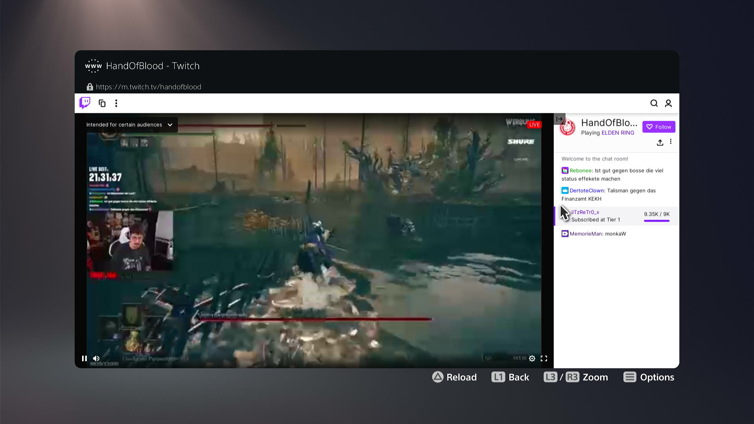Click the Rebonee chat badge icon

[565, 170]
